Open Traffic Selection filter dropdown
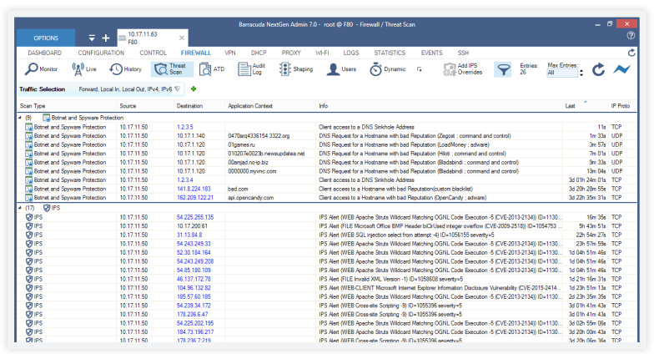 [x=178, y=88]
